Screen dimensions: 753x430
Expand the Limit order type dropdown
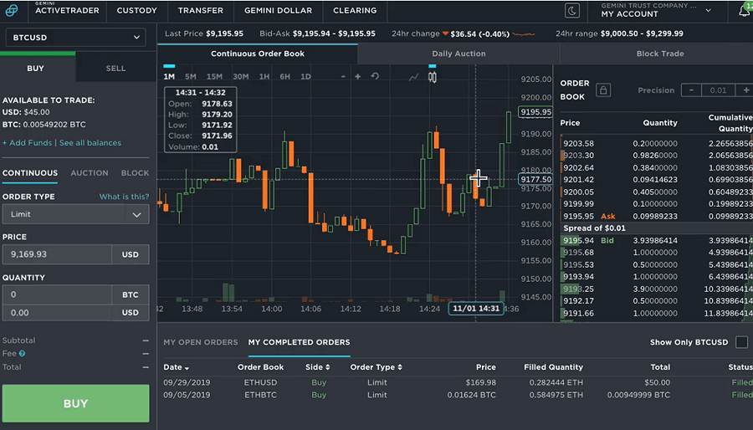75,214
